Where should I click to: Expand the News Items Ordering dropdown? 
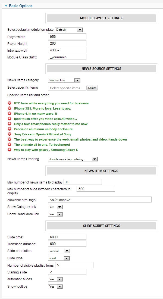coord(73,159)
